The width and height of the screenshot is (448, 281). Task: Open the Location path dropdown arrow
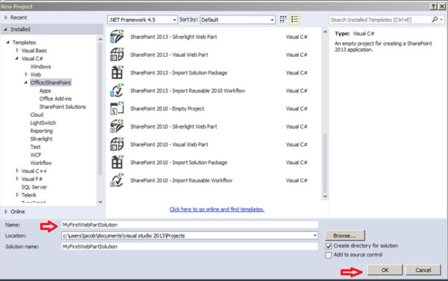pyautogui.click(x=314, y=236)
